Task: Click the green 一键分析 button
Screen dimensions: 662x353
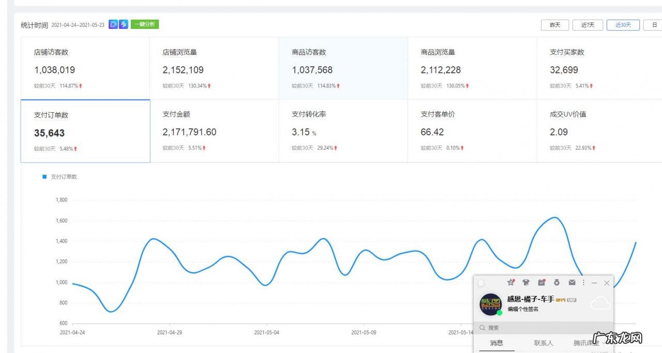Action: [x=145, y=24]
